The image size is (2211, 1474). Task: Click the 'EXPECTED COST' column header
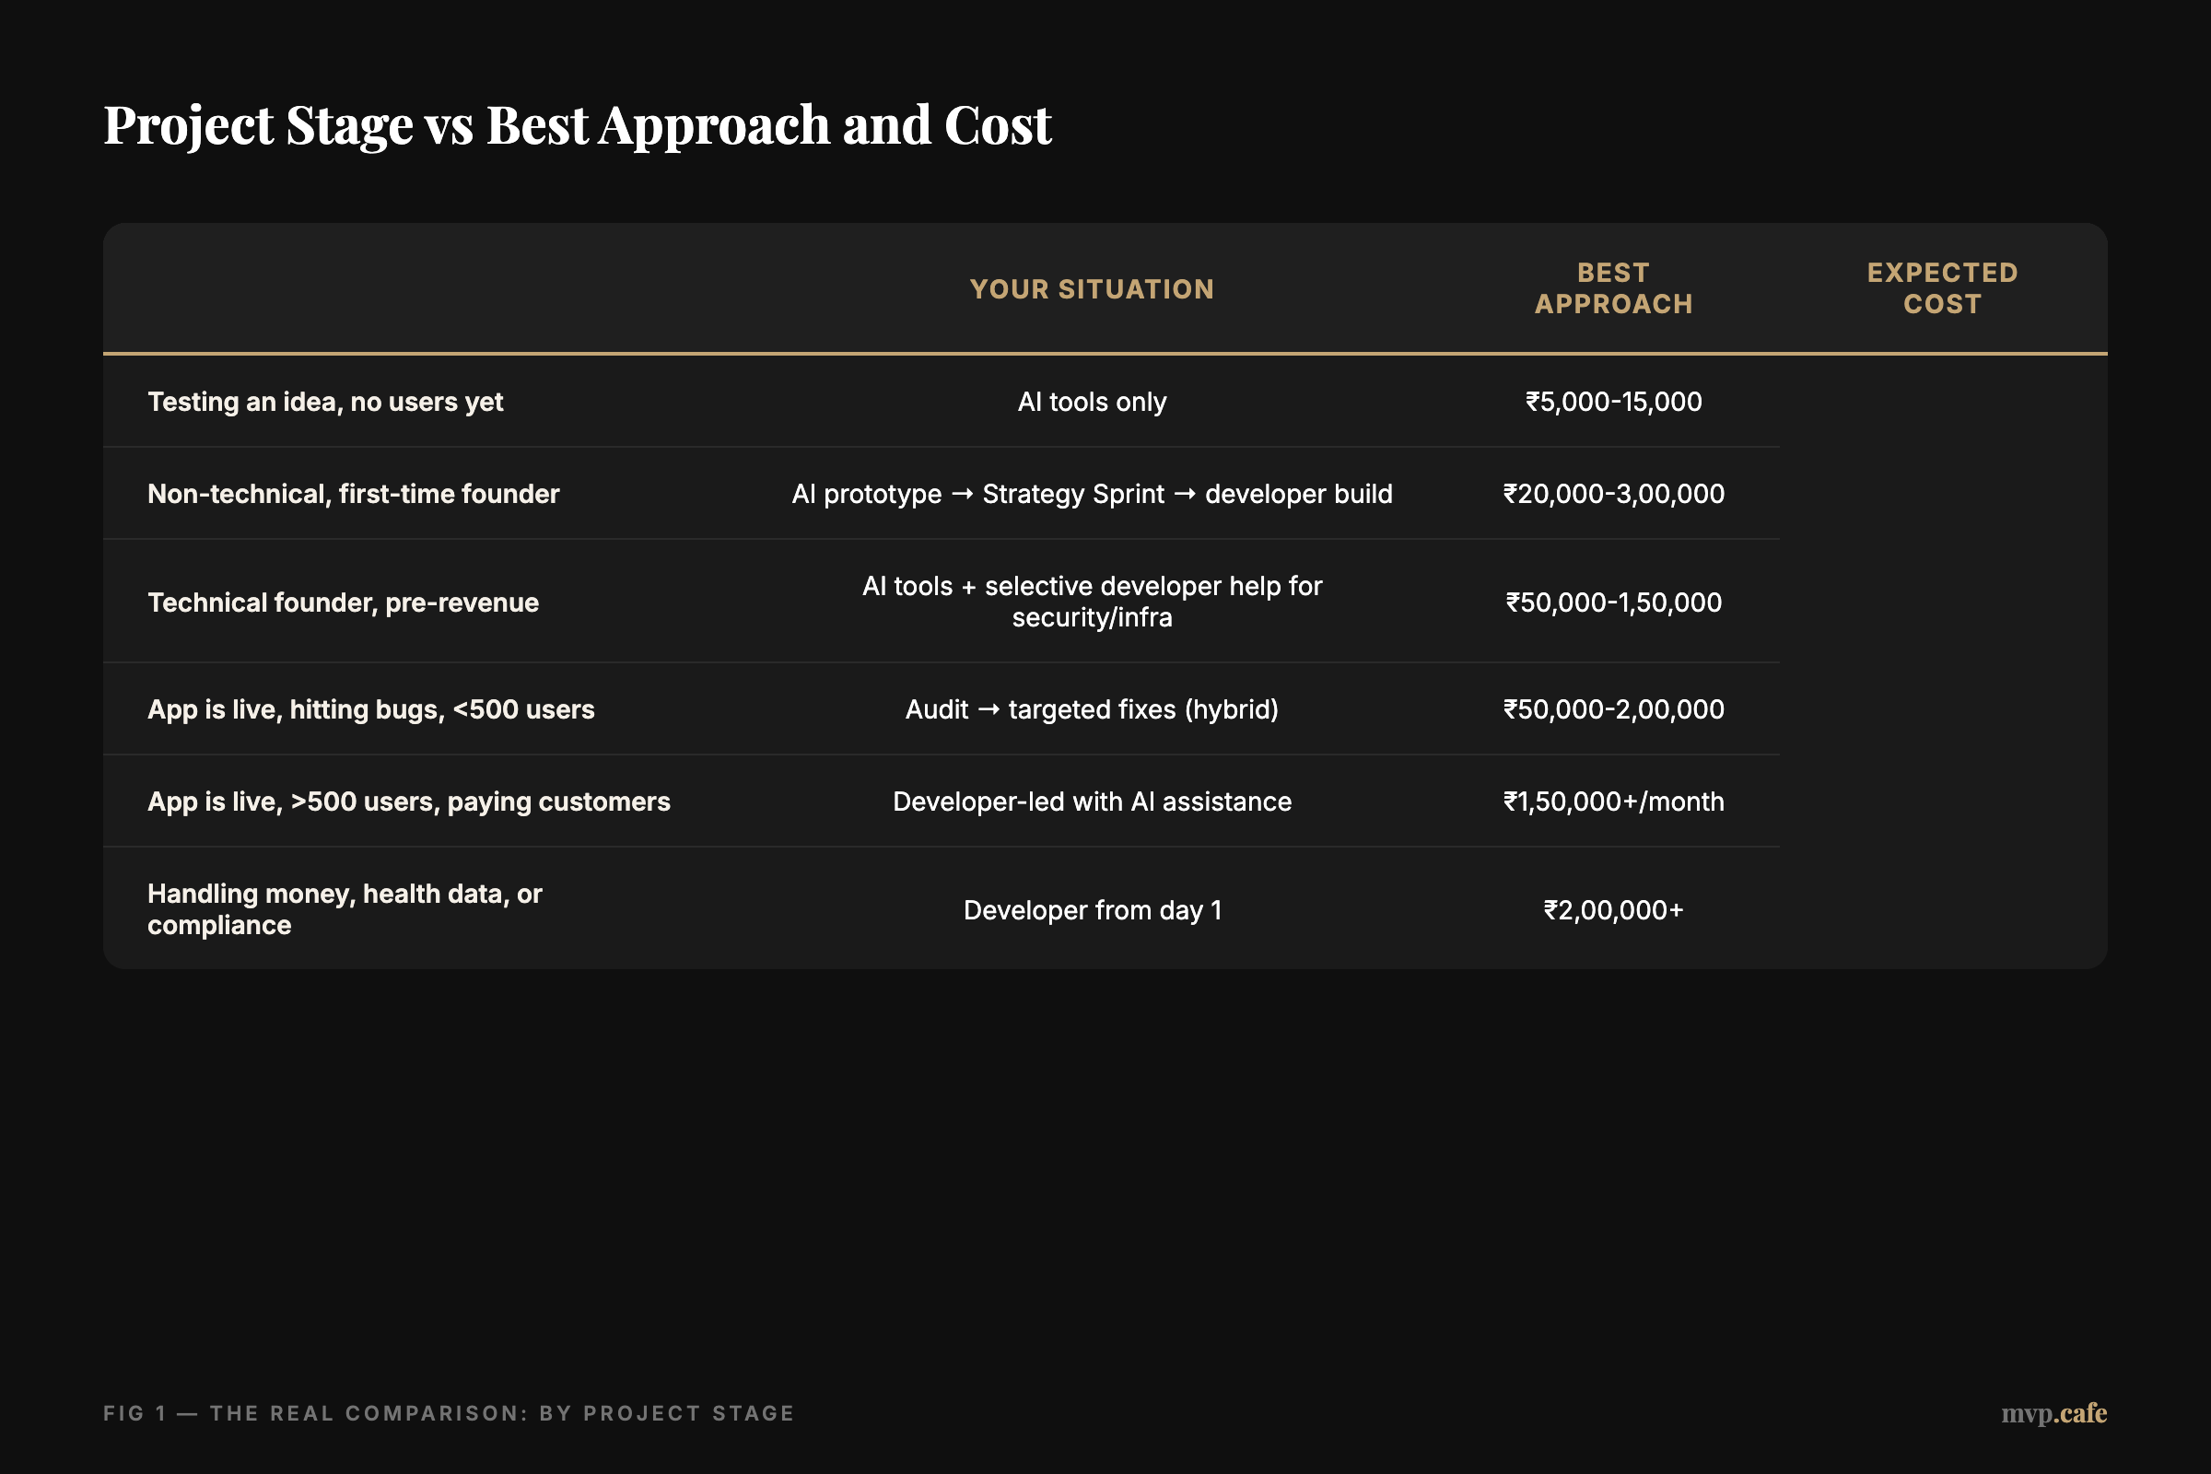point(1941,287)
